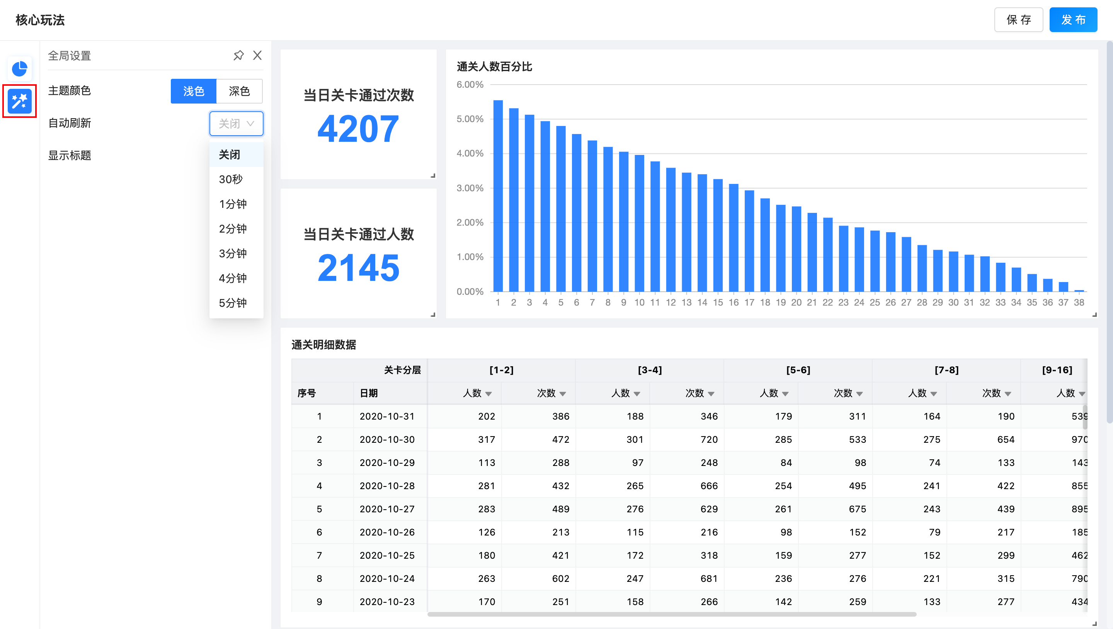Close the global settings panel
The image size is (1113, 629).
(257, 55)
